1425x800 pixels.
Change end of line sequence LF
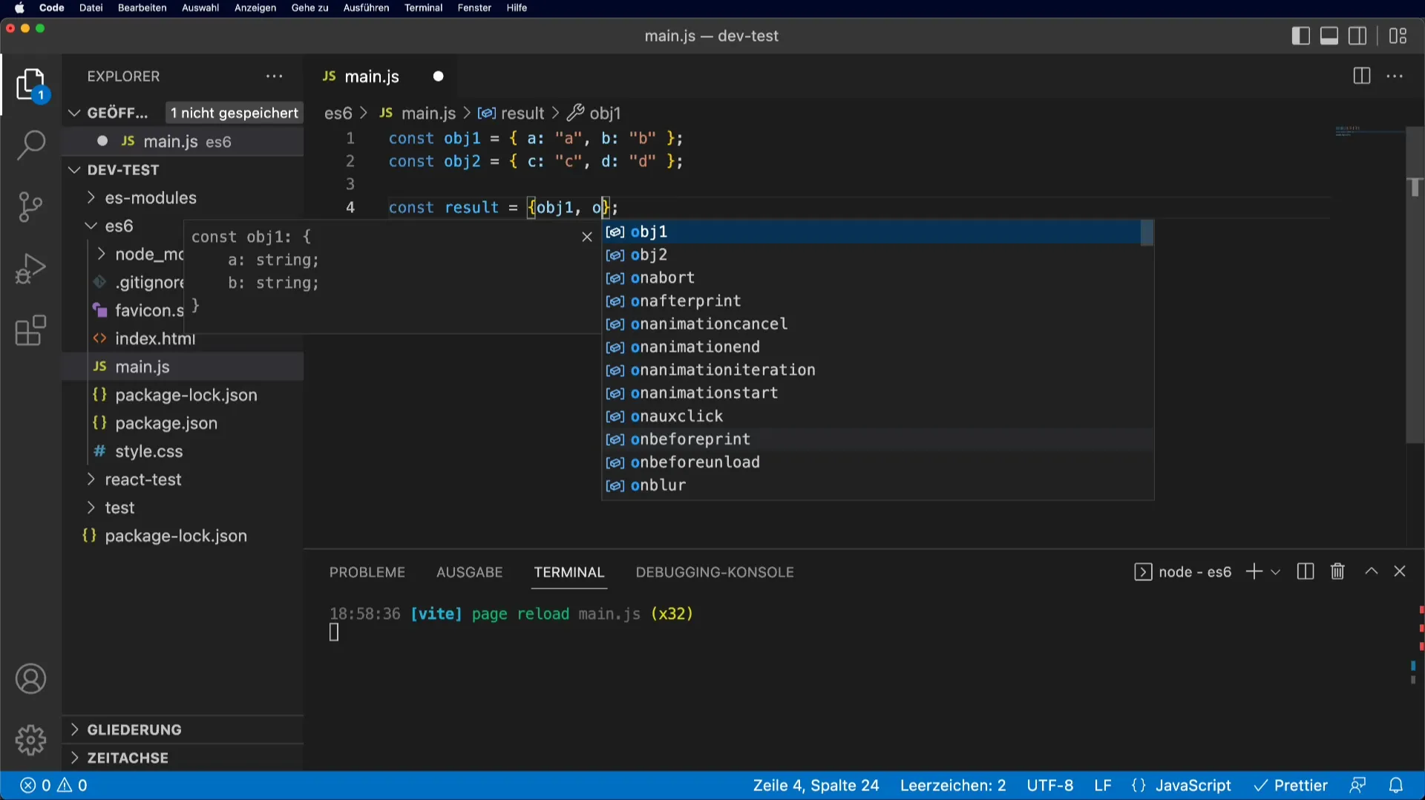click(x=1103, y=785)
